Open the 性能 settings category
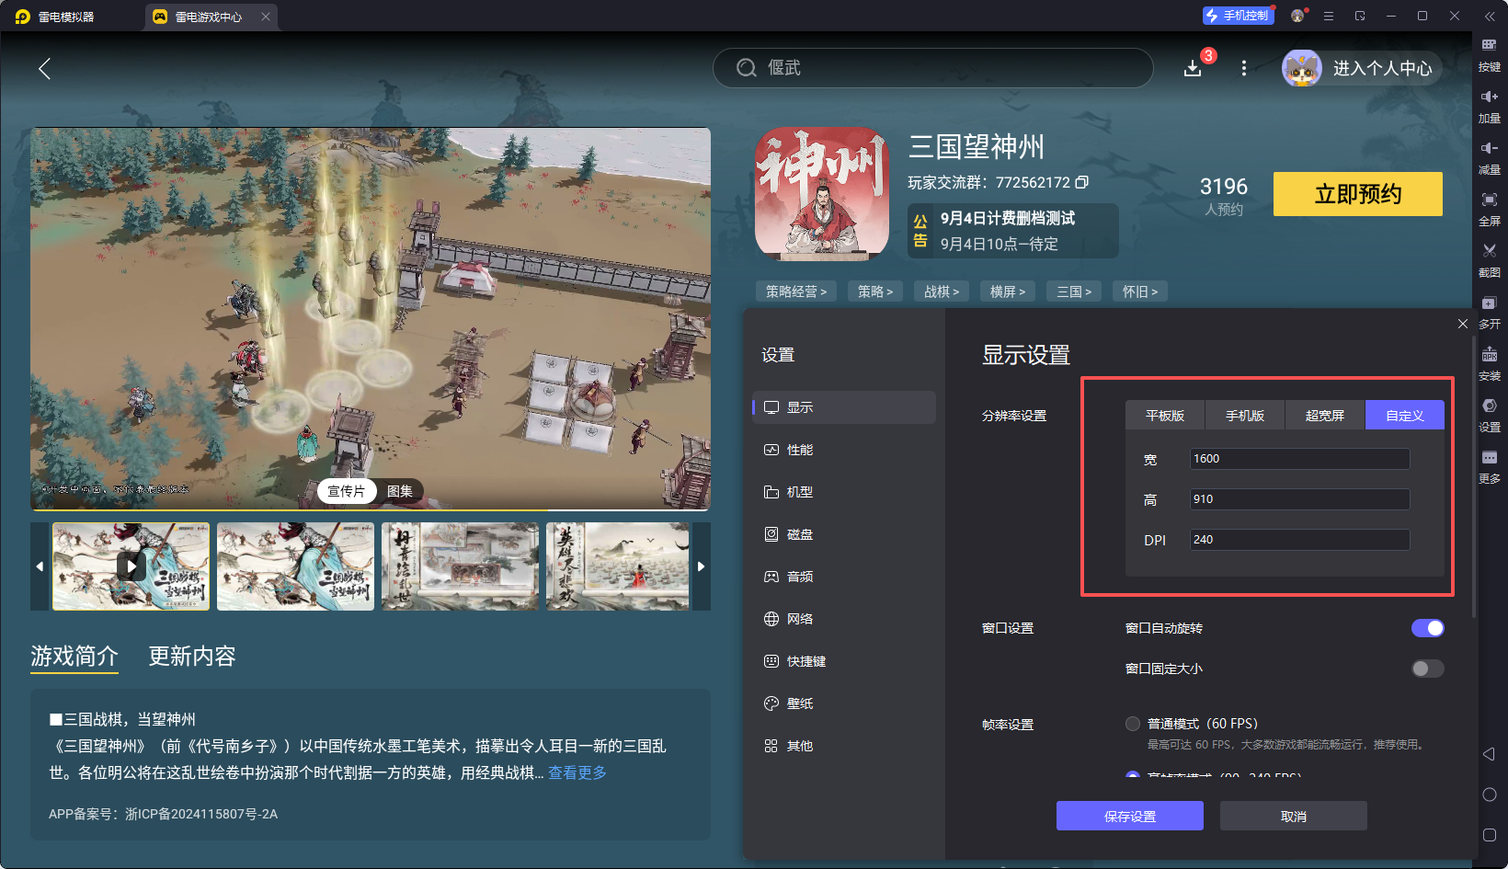 [844, 450]
